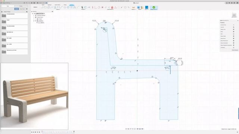Click the New Folder button

22,9
